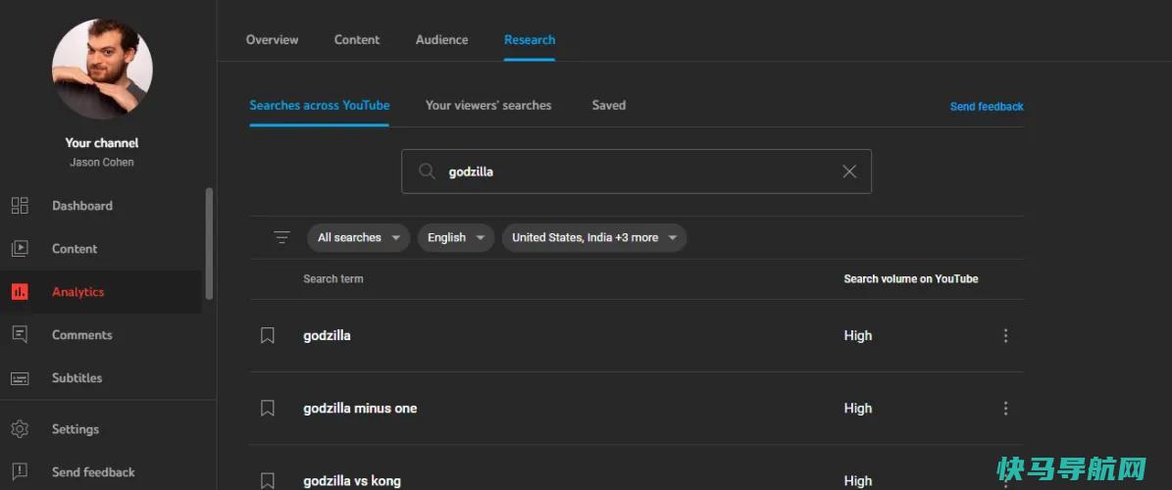Click the channel profile picture
This screenshot has height=490, width=1172.
click(x=102, y=69)
